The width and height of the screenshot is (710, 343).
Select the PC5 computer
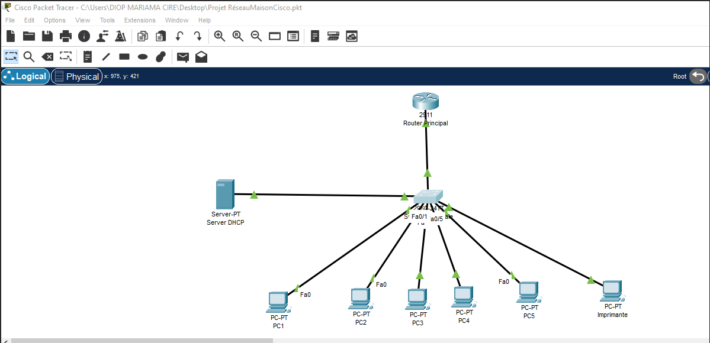[529, 293]
